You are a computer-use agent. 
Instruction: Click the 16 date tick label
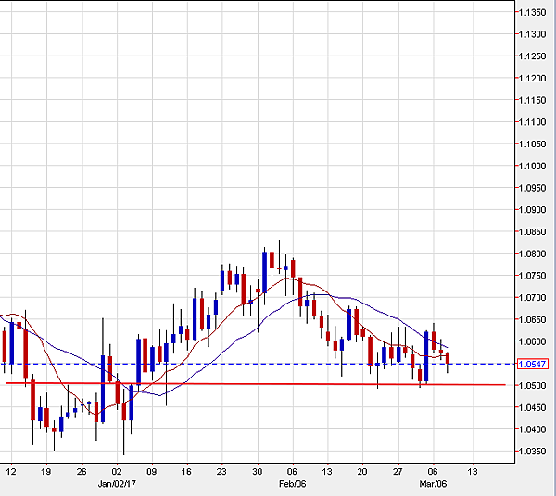[186, 472]
